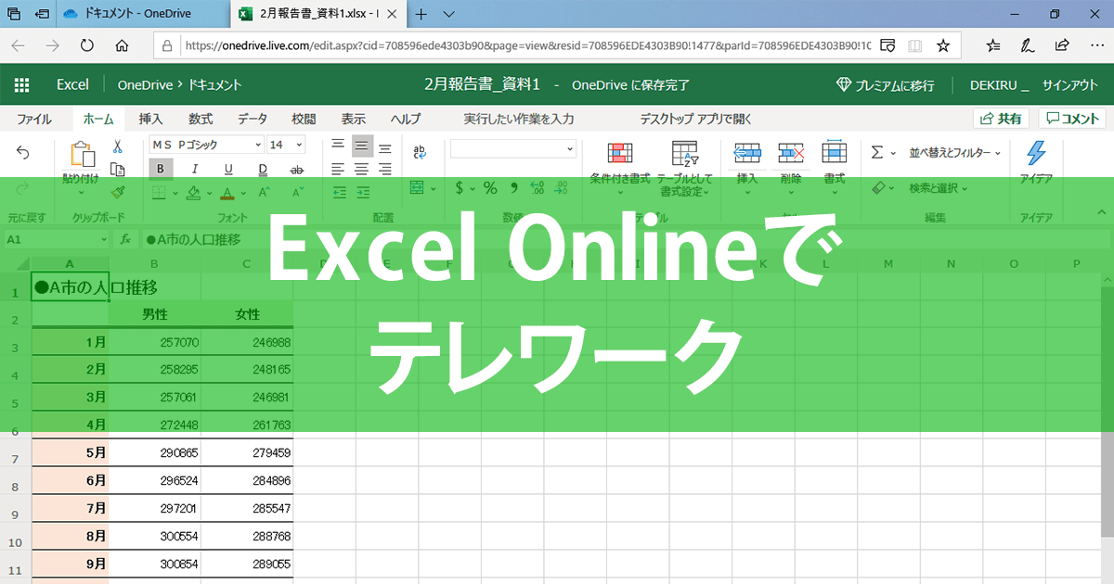Image resolution: width=1114 pixels, height=584 pixels.
Task: Click the 共有 share button
Action: [1001, 119]
